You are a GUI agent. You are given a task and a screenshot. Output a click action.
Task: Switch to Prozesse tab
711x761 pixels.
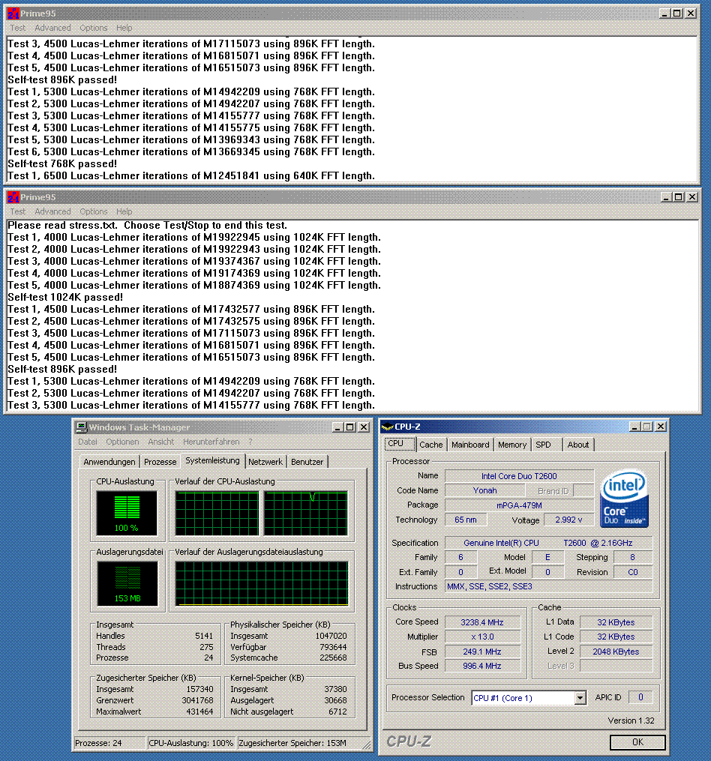tap(160, 462)
